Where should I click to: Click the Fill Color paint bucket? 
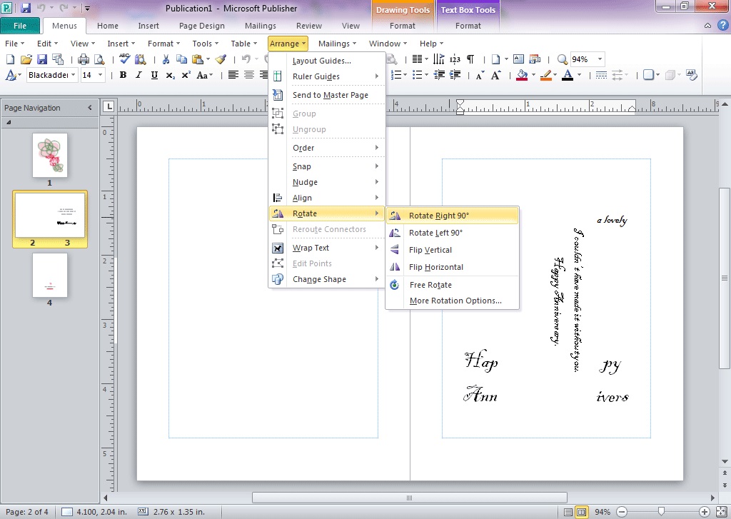point(522,75)
